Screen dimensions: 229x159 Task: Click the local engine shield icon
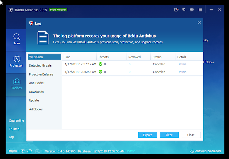[x=23, y=151]
